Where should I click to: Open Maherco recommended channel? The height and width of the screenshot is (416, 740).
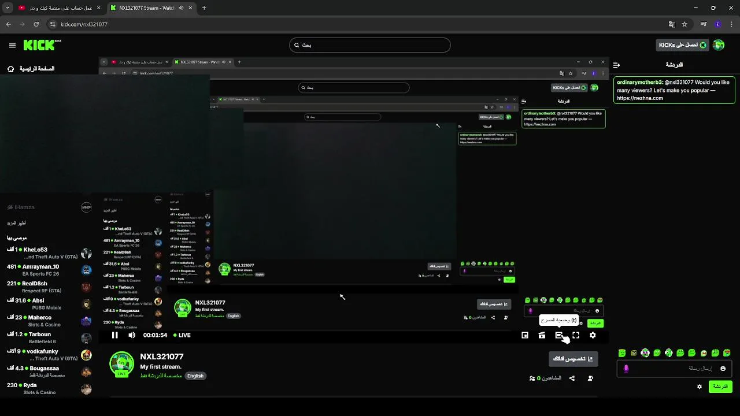point(49,321)
